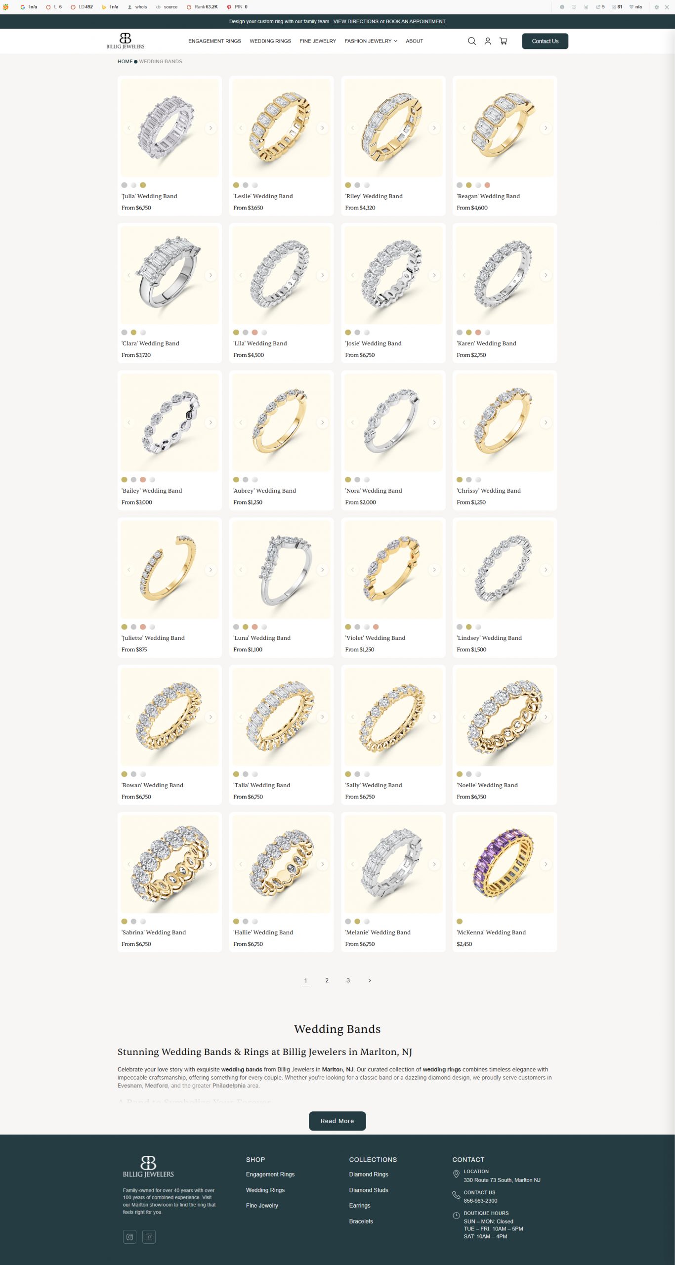Click the Pinterest PIN icon in top toolbar
Screen dimensions: 675x1265
229,7
